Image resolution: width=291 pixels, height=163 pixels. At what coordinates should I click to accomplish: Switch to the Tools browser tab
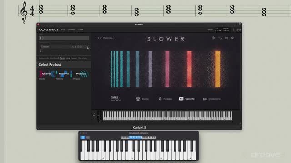tap(62, 58)
